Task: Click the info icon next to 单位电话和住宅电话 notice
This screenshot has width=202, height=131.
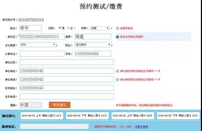Action: pyautogui.click(x=117, y=80)
